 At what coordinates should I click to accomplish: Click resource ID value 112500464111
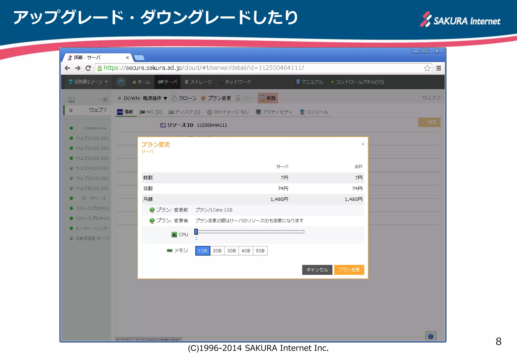click(x=212, y=125)
